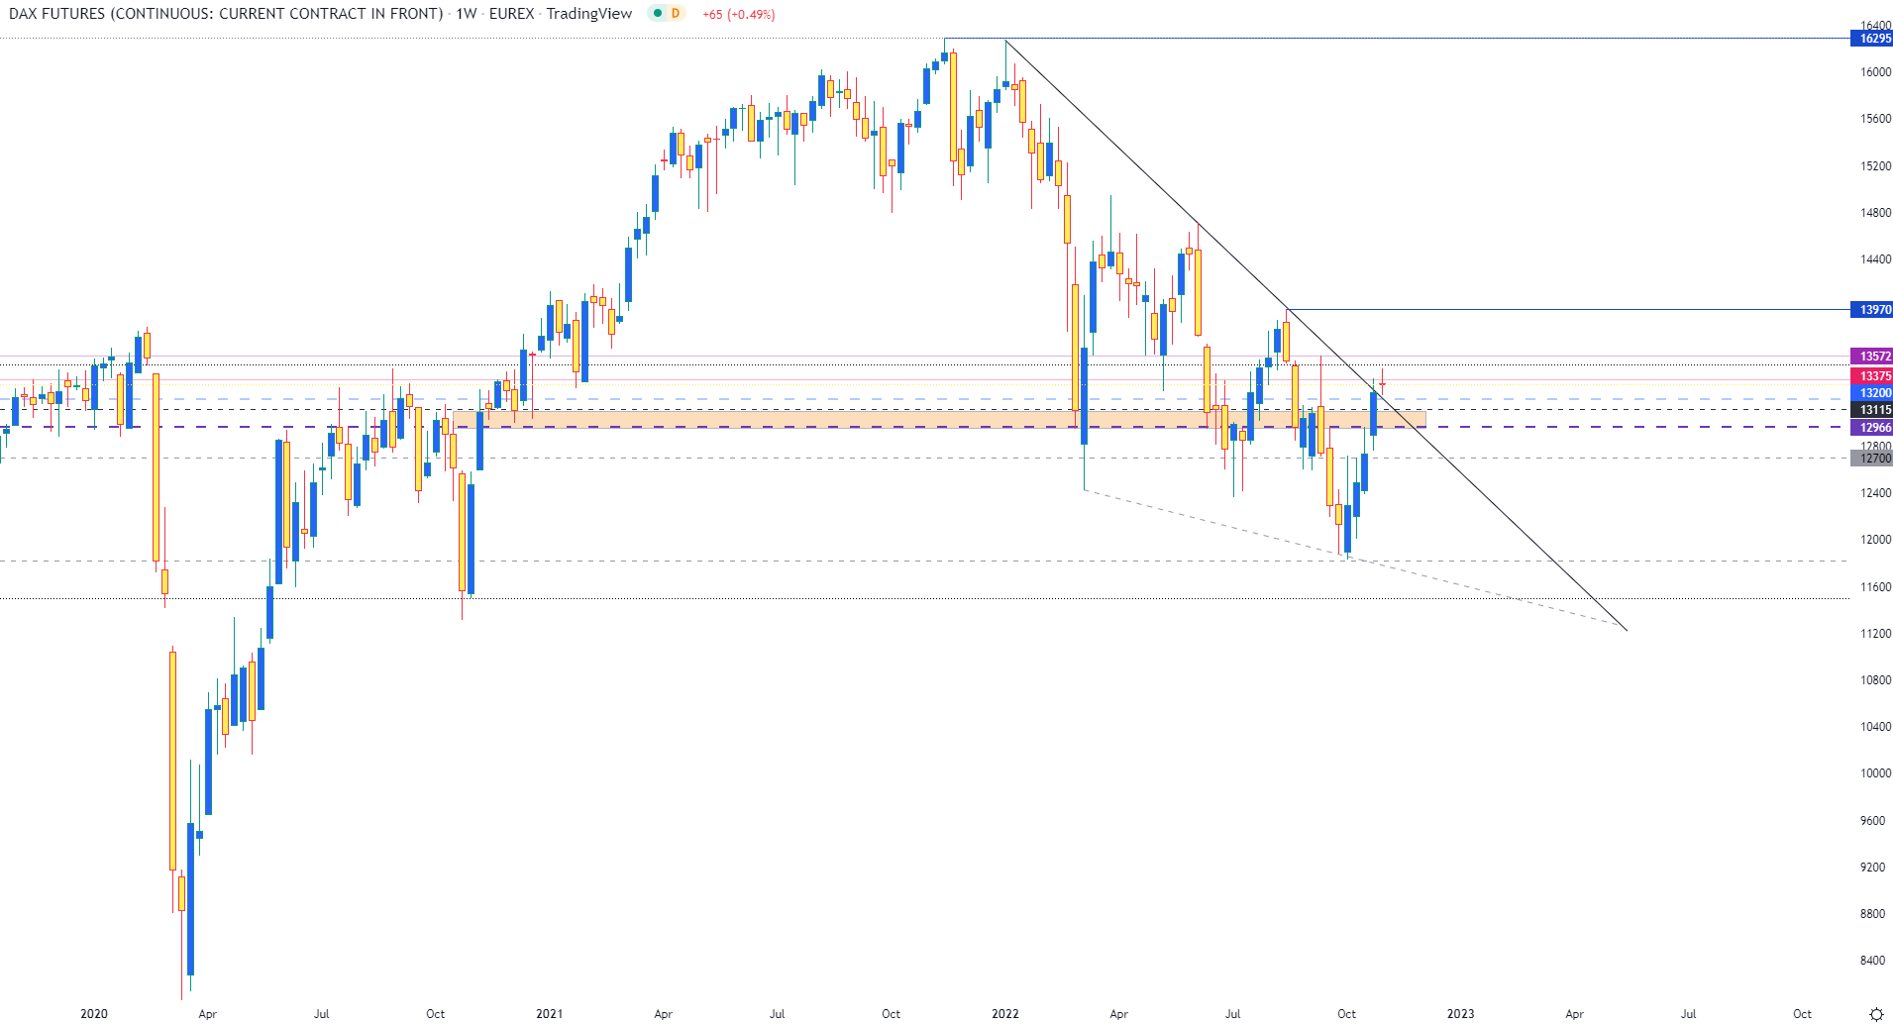The width and height of the screenshot is (1893, 1025).
Task: Select the 16295 blue price label
Action: tap(1871, 39)
